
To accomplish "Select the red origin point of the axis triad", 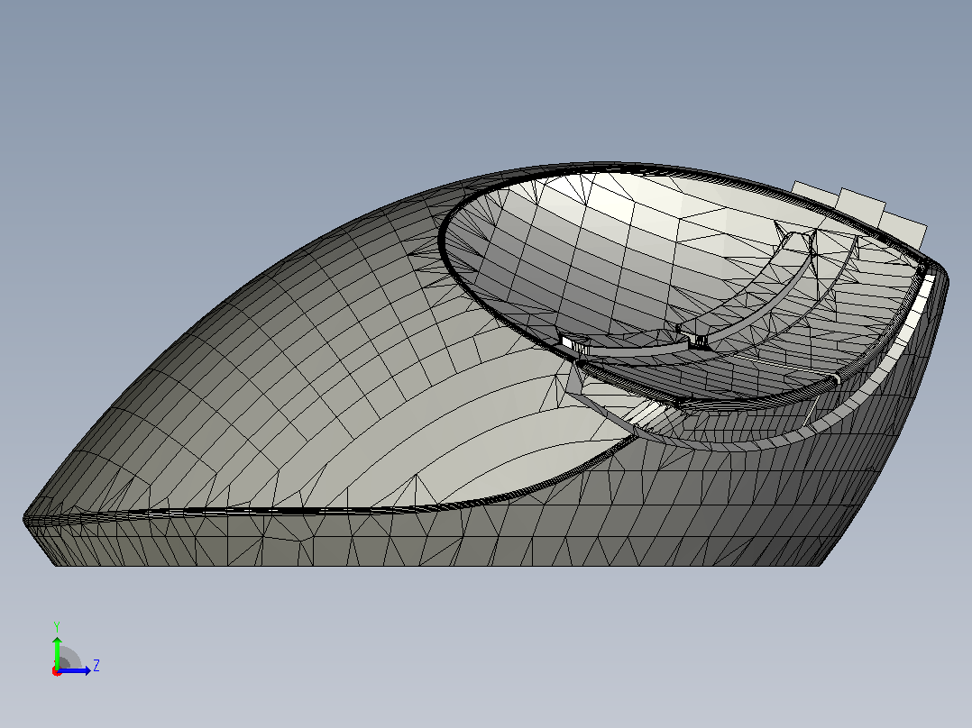I will (x=57, y=671).
